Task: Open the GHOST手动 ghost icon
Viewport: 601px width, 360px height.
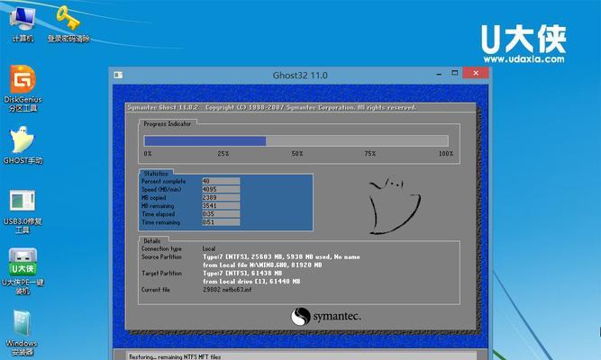Action: (23, 145)
